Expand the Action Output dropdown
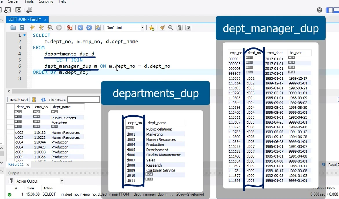339x199 pixels. click(62, 181)
